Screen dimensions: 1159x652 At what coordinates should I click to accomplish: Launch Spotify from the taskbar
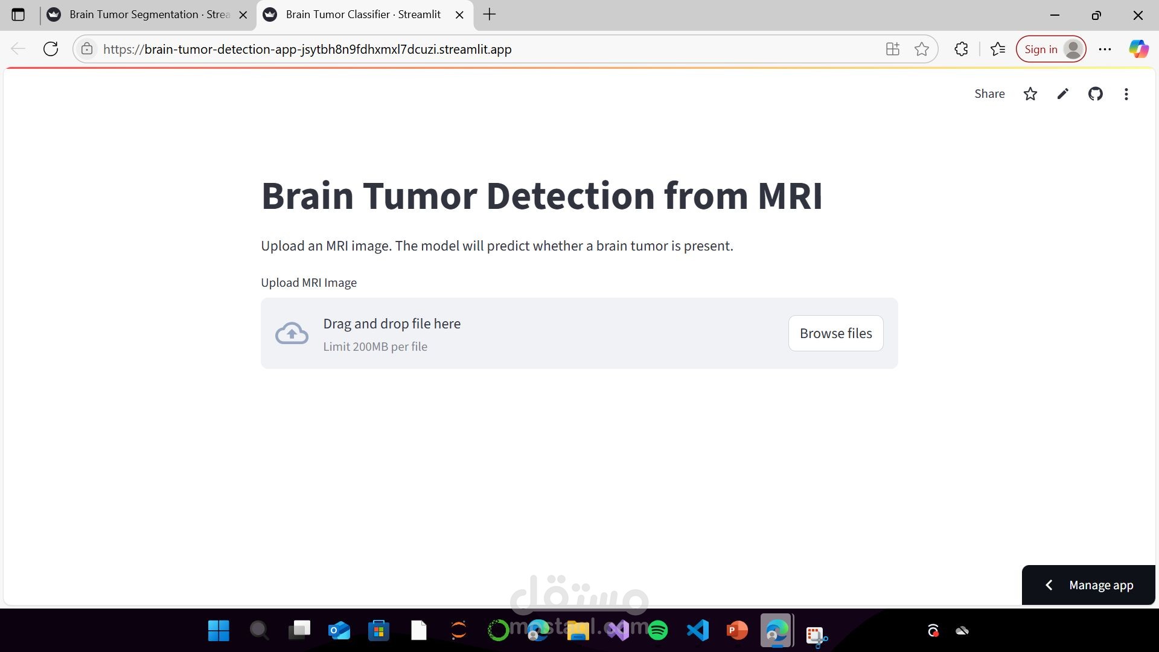point(658,631)
